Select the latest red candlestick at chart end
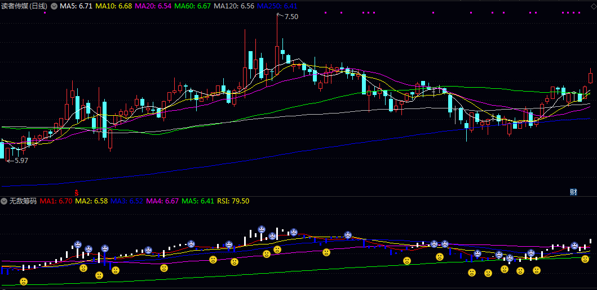Image resolution: width=597 pixels, height=290 pixels. point(591,77)
